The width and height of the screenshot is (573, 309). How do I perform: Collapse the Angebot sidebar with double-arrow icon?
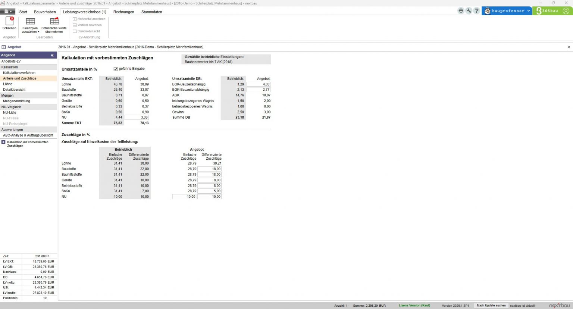pos(52,55)
